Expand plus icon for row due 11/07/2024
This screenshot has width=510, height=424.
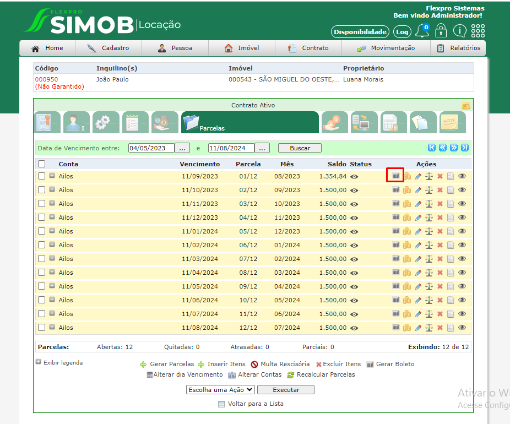click(52, 313)
